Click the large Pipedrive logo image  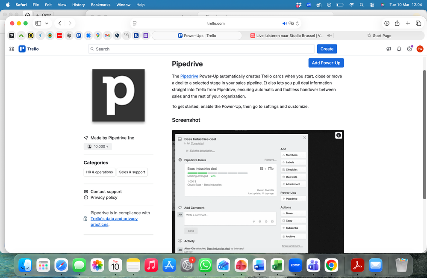tap(118, 95)
